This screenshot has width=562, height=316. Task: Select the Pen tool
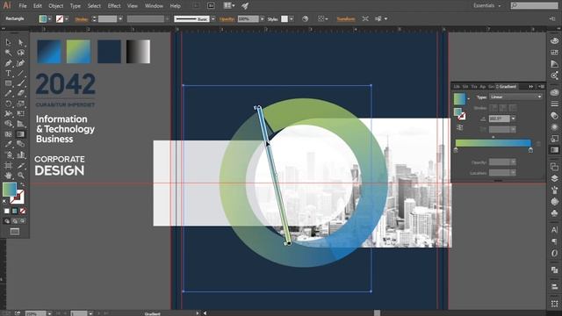[8, 63]
